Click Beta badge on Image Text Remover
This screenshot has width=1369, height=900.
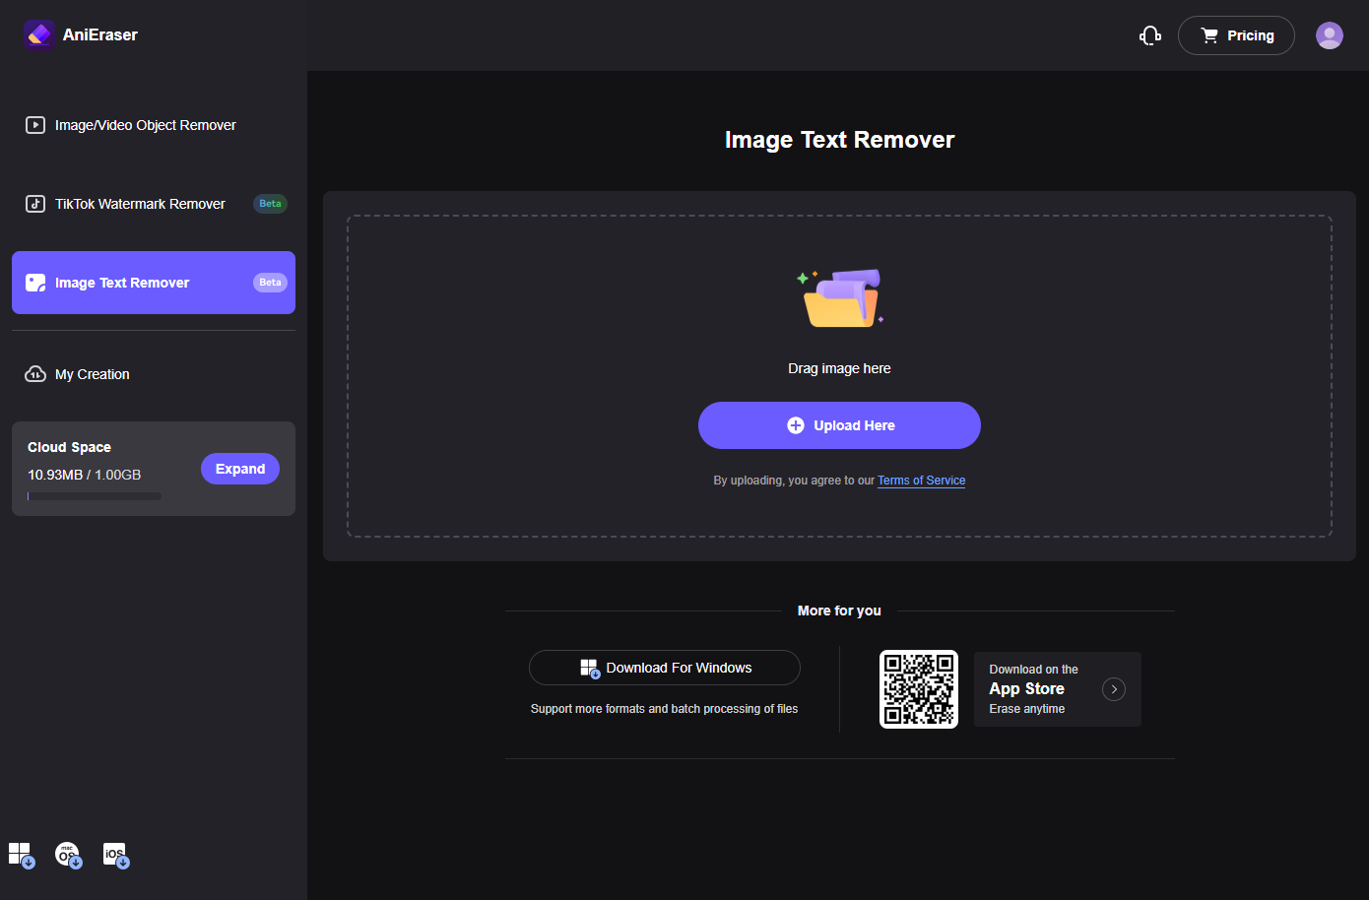270,283
